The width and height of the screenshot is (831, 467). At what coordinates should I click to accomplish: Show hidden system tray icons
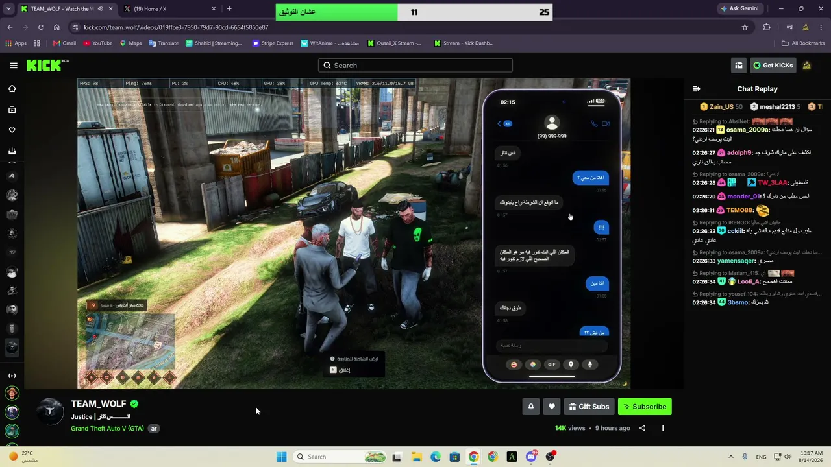[730, 457]
